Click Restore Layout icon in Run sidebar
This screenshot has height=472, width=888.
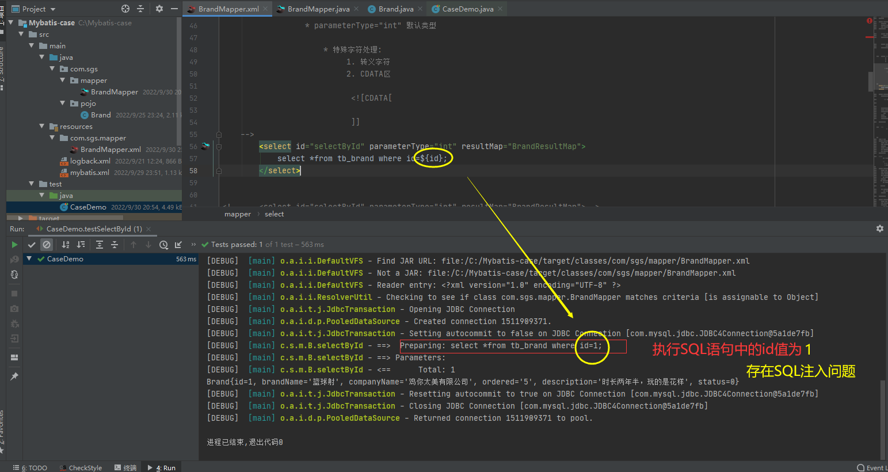click(14, 357)
